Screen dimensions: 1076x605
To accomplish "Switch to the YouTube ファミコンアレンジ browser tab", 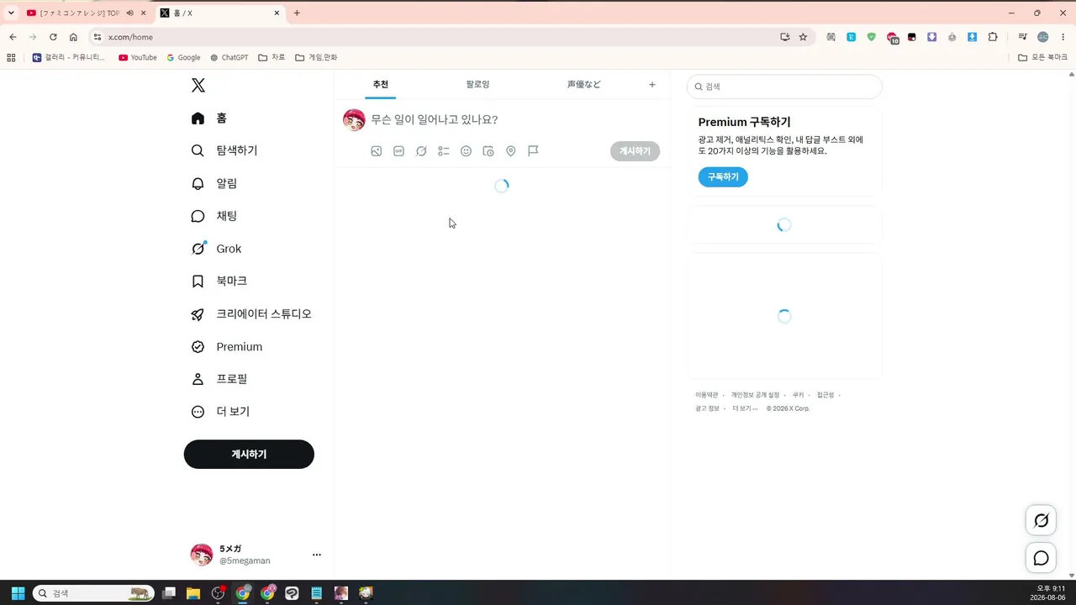I will click(x=80, y=13).
